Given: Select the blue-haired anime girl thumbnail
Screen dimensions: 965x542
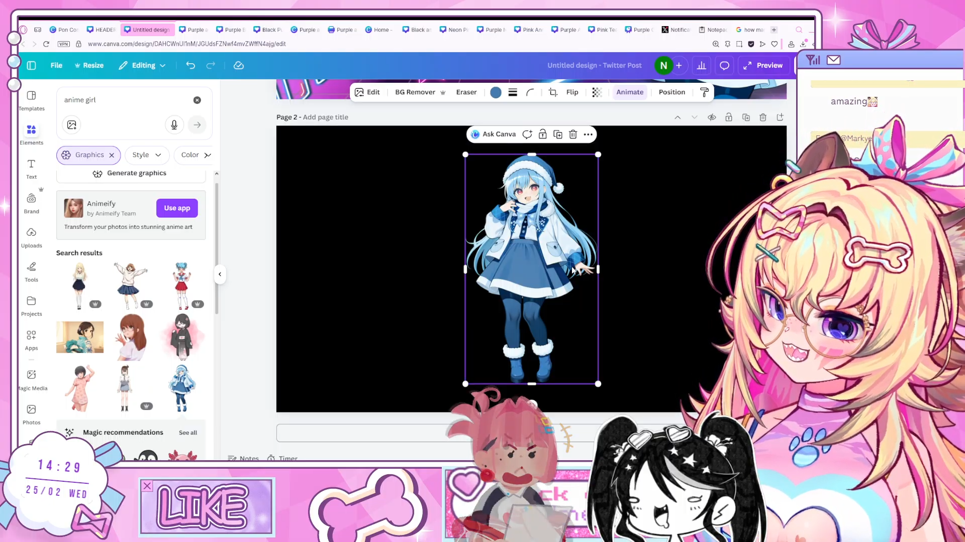Looking at the screenshot, I should [181, 388].
